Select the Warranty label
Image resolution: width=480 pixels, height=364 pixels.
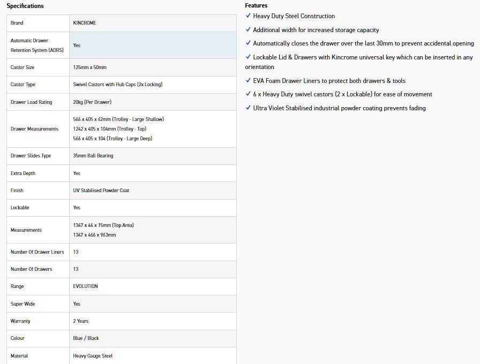(x=20, y=321)
